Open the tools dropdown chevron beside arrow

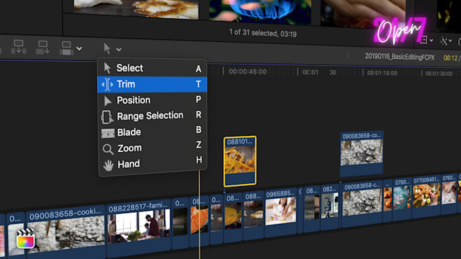119,49
